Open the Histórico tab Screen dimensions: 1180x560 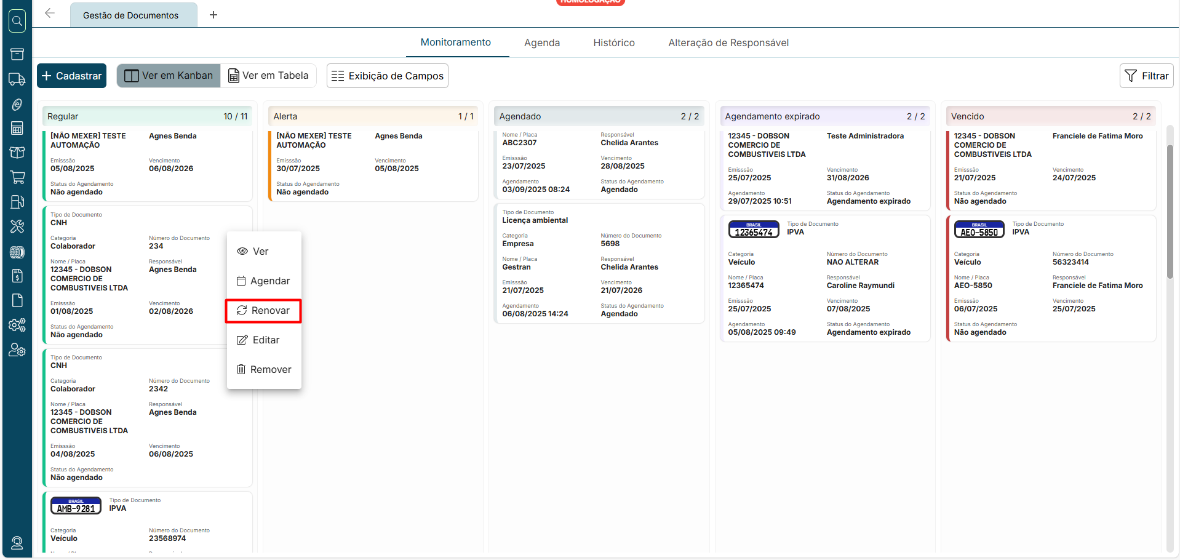pyautogui.click(x=614, y=43)
